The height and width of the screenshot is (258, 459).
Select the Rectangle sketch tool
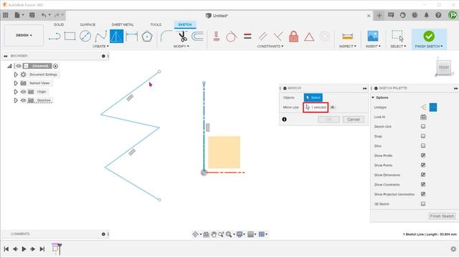point(70,37)
